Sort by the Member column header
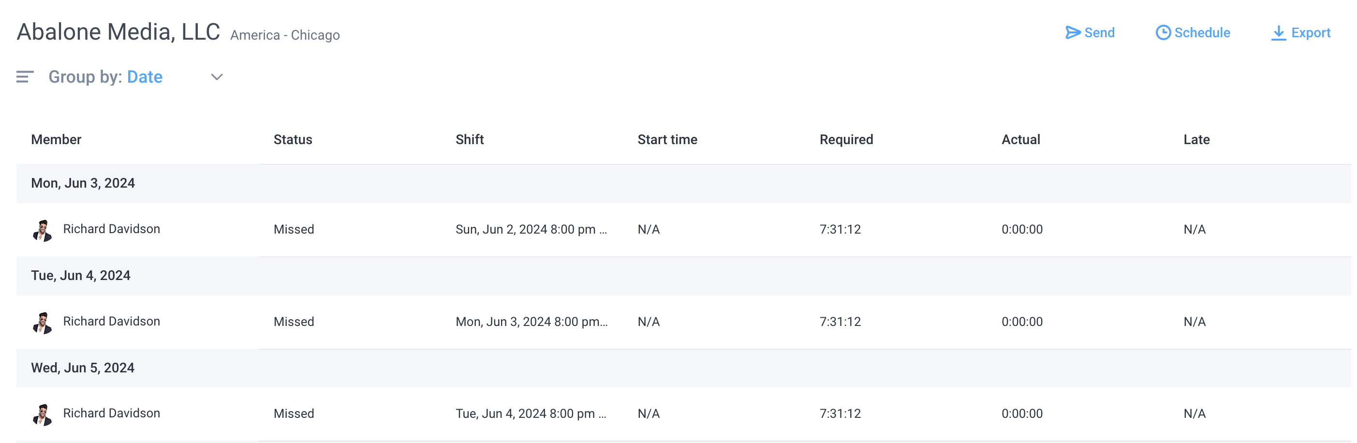Image resolution: width=1357 pixels, height=443 pixels. point(57,140)
